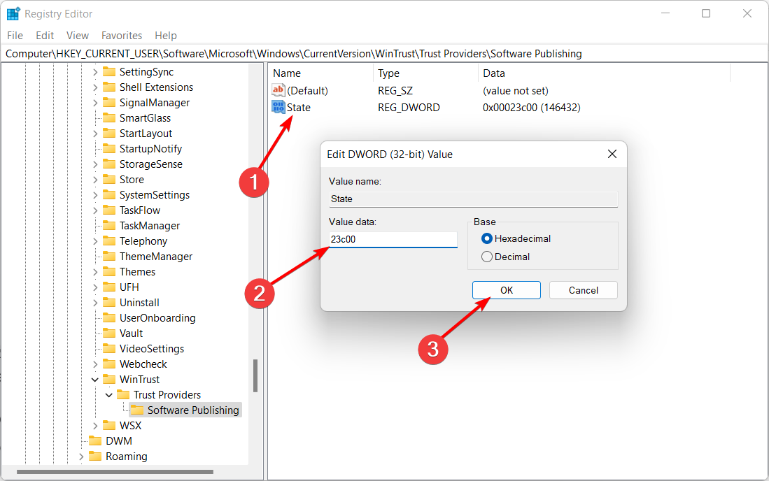
Task: Select the Hexadecimal base radio button
Action: (486, 238)
